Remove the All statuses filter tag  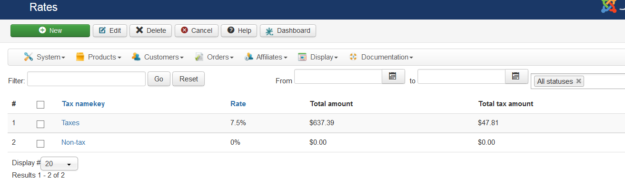pos(578,81)
